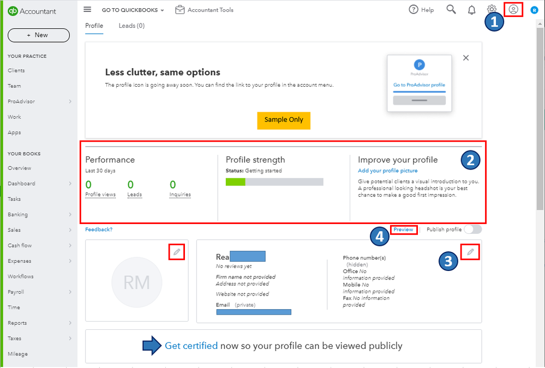The image size is (545, 368).
Task: Expand Payroll sidebar submenu
Action: pyautogui.click(x=70, y=292)
